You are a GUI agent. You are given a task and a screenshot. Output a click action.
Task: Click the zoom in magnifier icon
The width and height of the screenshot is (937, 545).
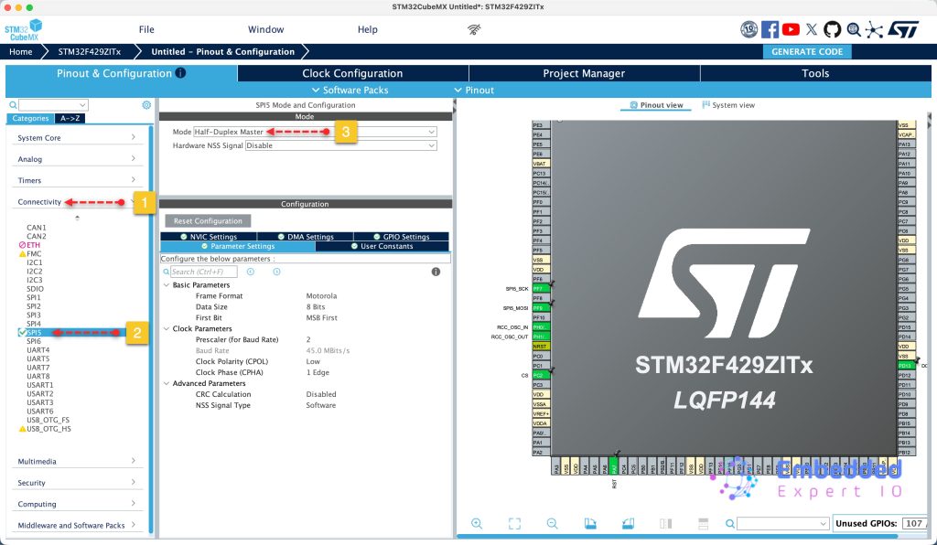pos(477,523)
